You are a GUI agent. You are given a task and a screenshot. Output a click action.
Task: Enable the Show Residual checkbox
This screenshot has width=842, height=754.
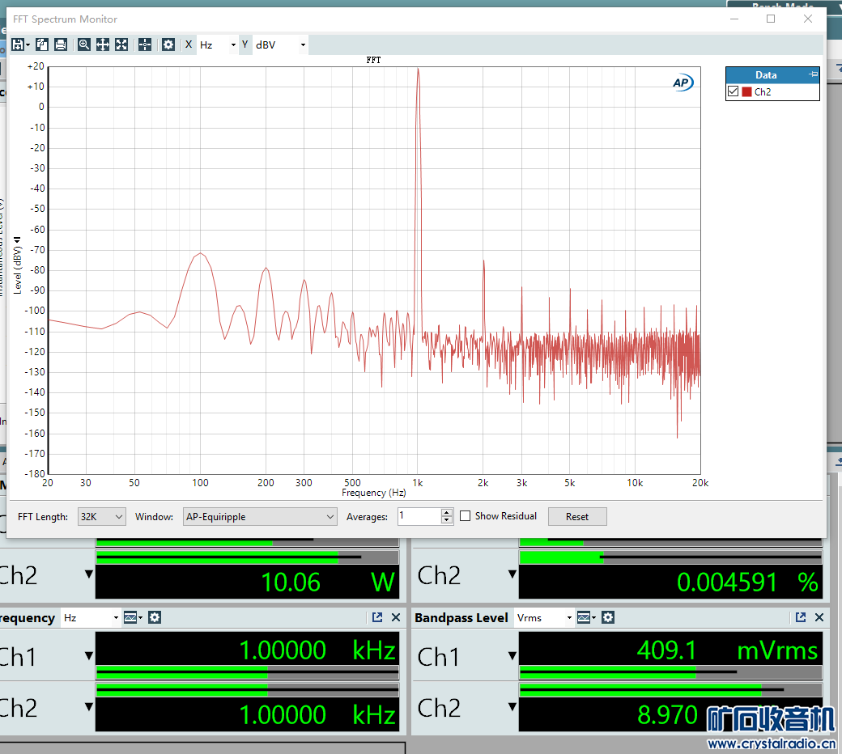coord(466,516)
